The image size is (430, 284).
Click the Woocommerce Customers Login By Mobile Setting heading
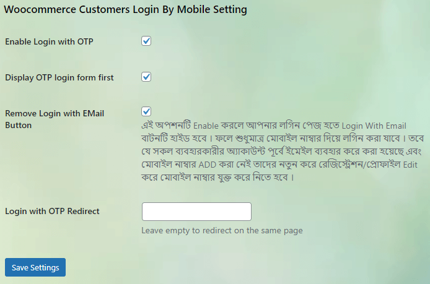125,9
